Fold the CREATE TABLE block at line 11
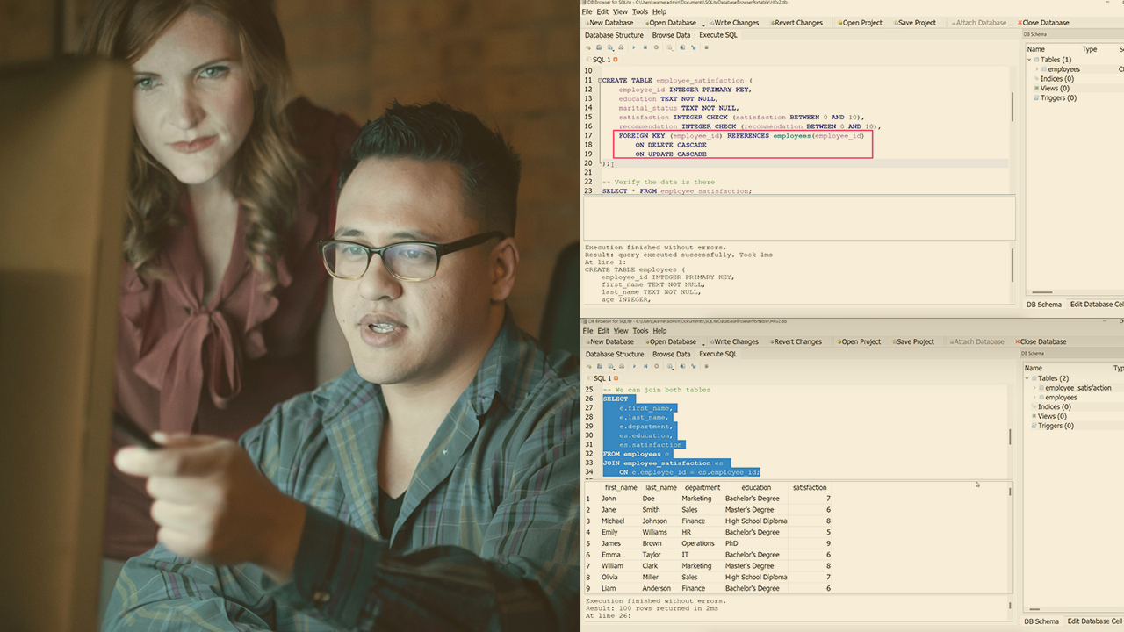This screenshot has width=1124, height=632. tap(599, 81)
